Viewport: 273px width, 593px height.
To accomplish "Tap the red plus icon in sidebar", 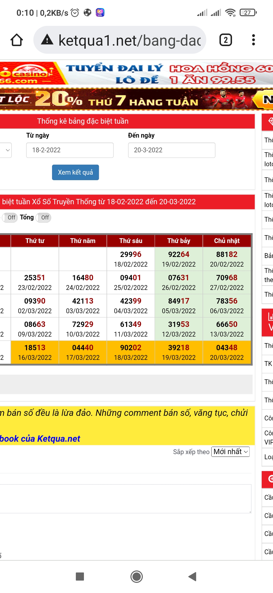I will point(270,478).
